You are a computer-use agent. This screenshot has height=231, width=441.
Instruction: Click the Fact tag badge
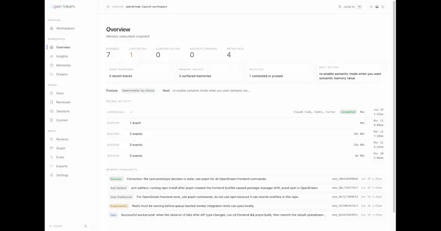(114, 215)
